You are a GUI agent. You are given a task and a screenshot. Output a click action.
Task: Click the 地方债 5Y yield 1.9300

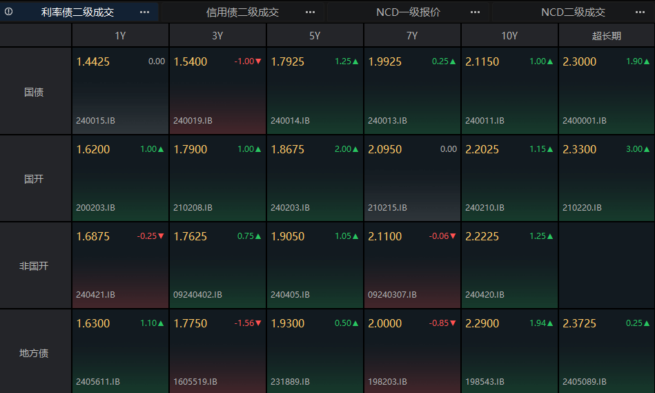287,323
